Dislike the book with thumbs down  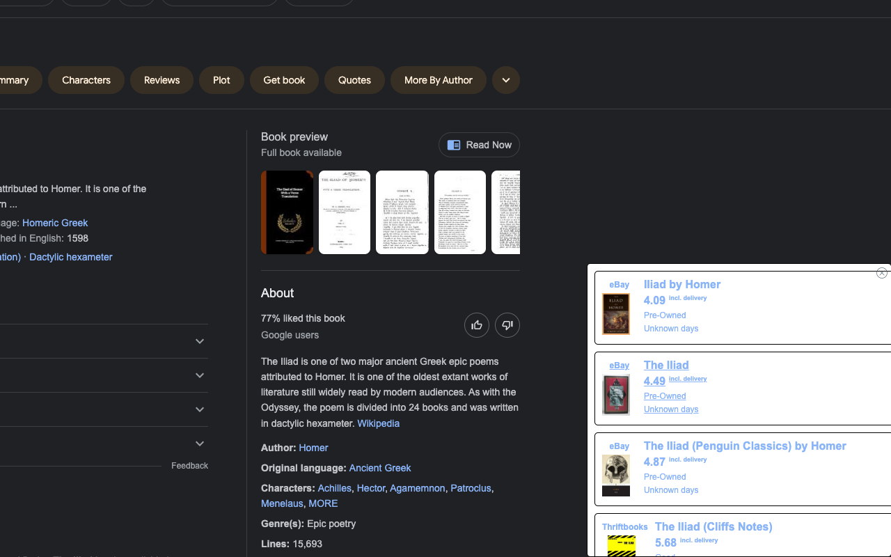tap(507, 325)
